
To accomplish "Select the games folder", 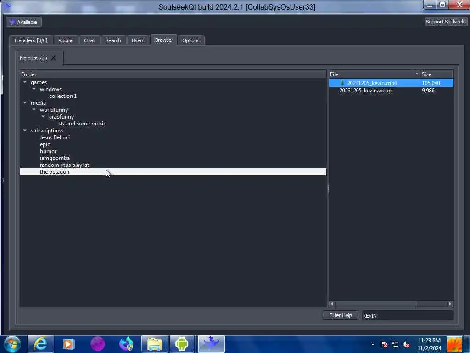I will tap(39, 82).
